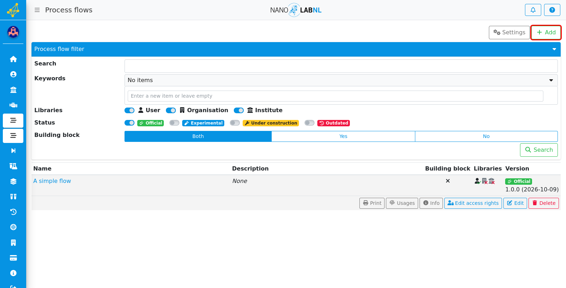Open the history clock icon in sidebar
The height and width of the screenshot is (288, 566).
13,212
